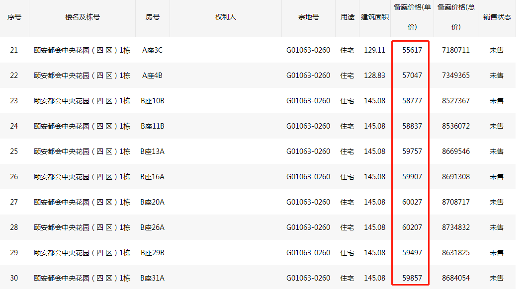Click area value 128.83
This screenshot has width=528, height=289.
coord(374,75)
